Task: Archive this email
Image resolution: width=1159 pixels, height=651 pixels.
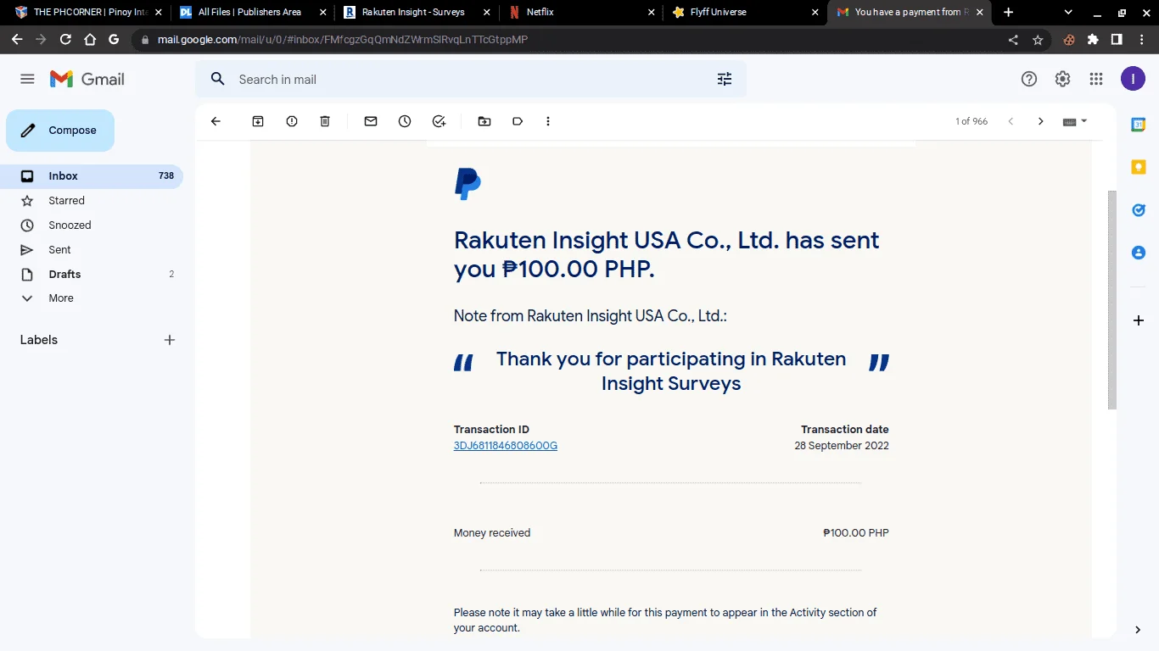Action: pyautogui.click(x=258, y=121)
